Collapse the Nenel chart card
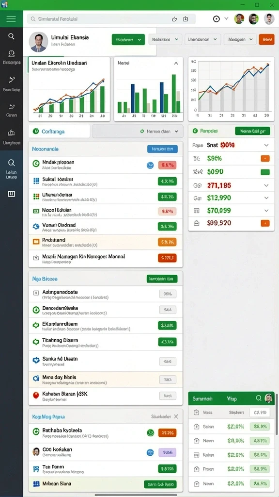 coord(176,63)
